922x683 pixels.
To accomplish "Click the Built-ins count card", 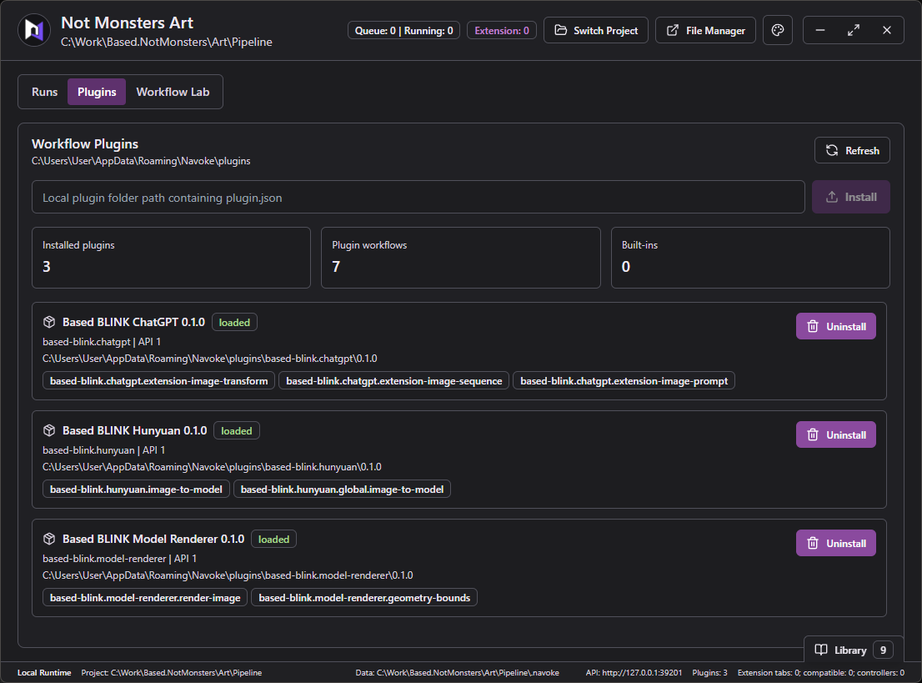I will pyautogui.click(x=750, y=258).
